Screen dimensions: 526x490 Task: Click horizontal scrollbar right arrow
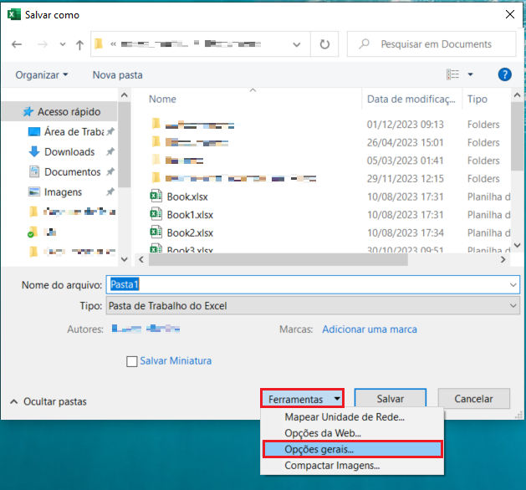coord(503,259)
